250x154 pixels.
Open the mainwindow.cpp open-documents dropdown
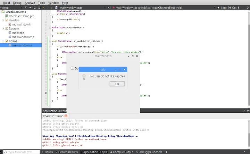(105, 8)
